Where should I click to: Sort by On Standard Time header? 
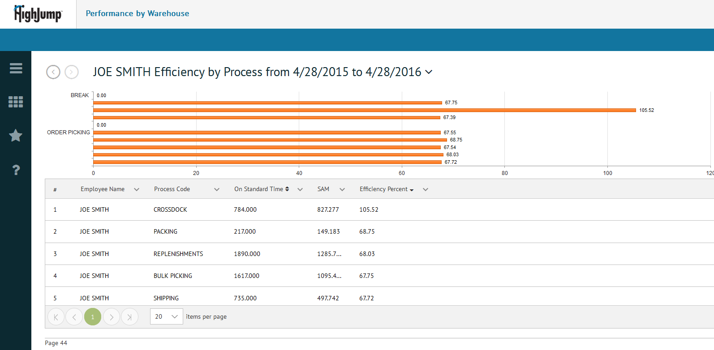click(x=258, y=189)
